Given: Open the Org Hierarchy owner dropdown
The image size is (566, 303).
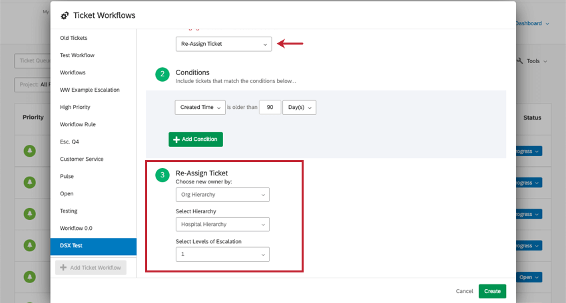Looking at the screenshot, I should [222, 195].
